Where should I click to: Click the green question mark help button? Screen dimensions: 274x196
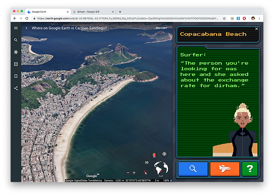250,169
